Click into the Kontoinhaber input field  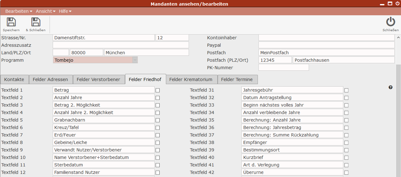tap(326, 38)
